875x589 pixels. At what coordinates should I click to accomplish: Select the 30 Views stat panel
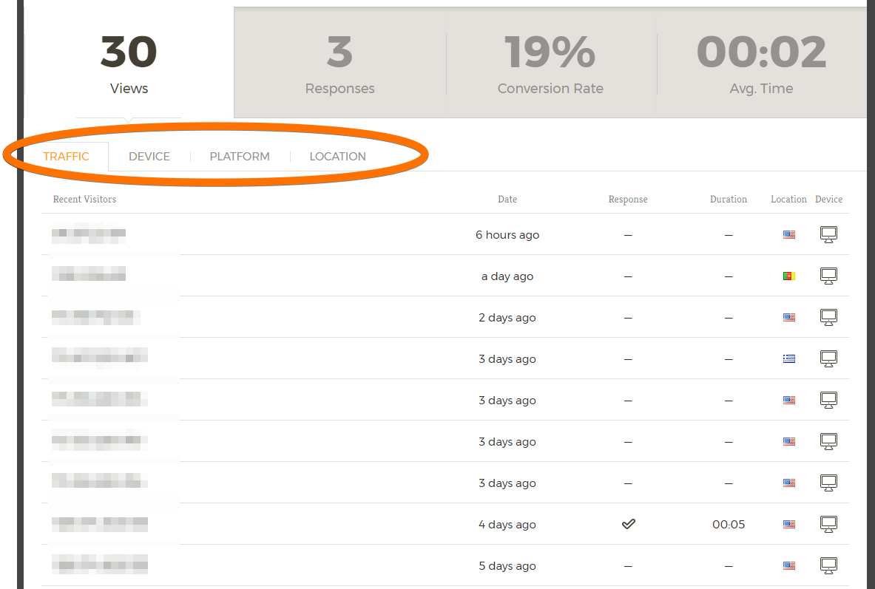pyautogui.click(x=129, y=64)
